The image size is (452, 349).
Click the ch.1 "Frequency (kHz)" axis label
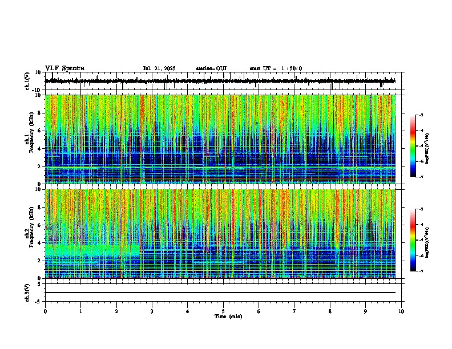(31, 133)
